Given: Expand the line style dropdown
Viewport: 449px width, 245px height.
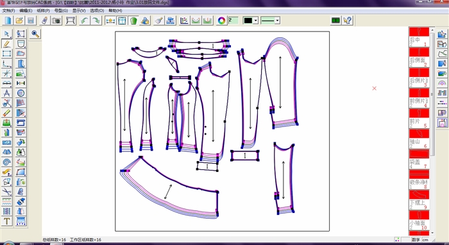Looking at the screenshot, I should coord(277,21).
